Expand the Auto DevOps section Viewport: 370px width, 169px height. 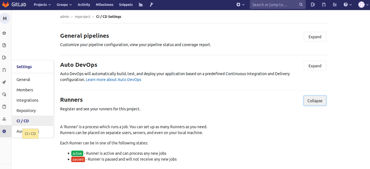pyautogui.click(x=315, y=66)
